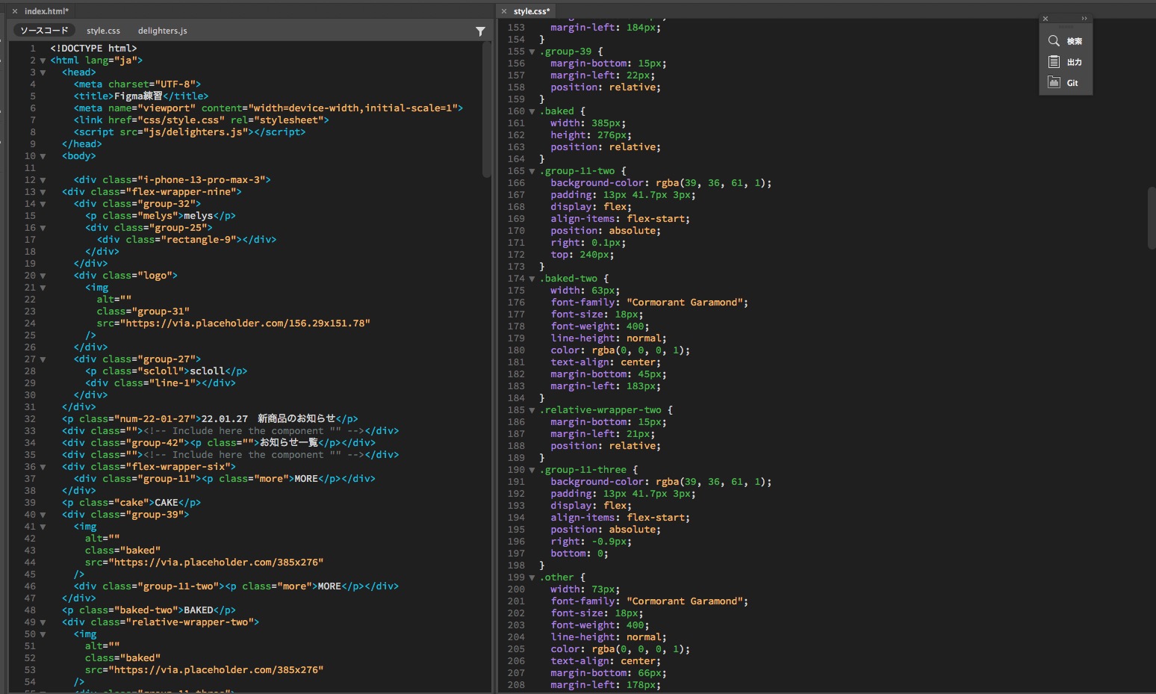This screenshot has height=694, width=1156.
Task: Fold the flex-wrapper-six div on line 36
Action: tap(43, 467)
